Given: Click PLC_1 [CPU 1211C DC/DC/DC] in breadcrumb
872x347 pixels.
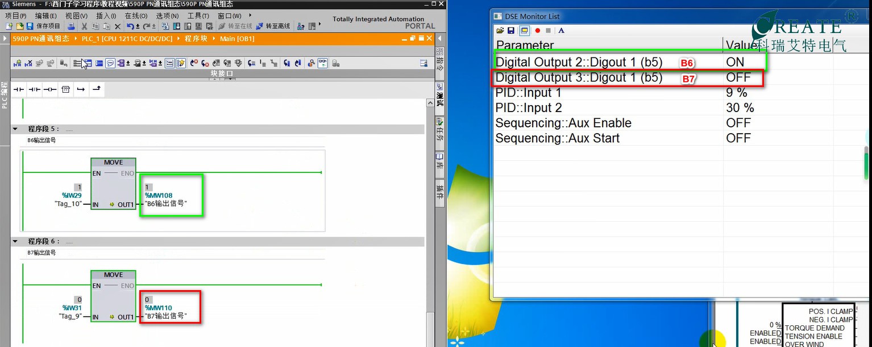Looking at the screenshot, I should point(127,39).
